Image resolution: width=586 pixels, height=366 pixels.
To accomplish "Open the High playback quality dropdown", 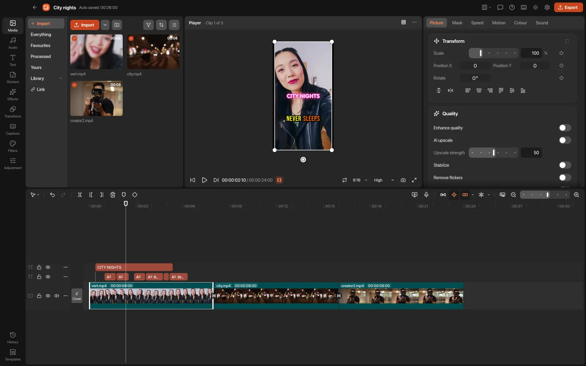I will tap(384, 180).
